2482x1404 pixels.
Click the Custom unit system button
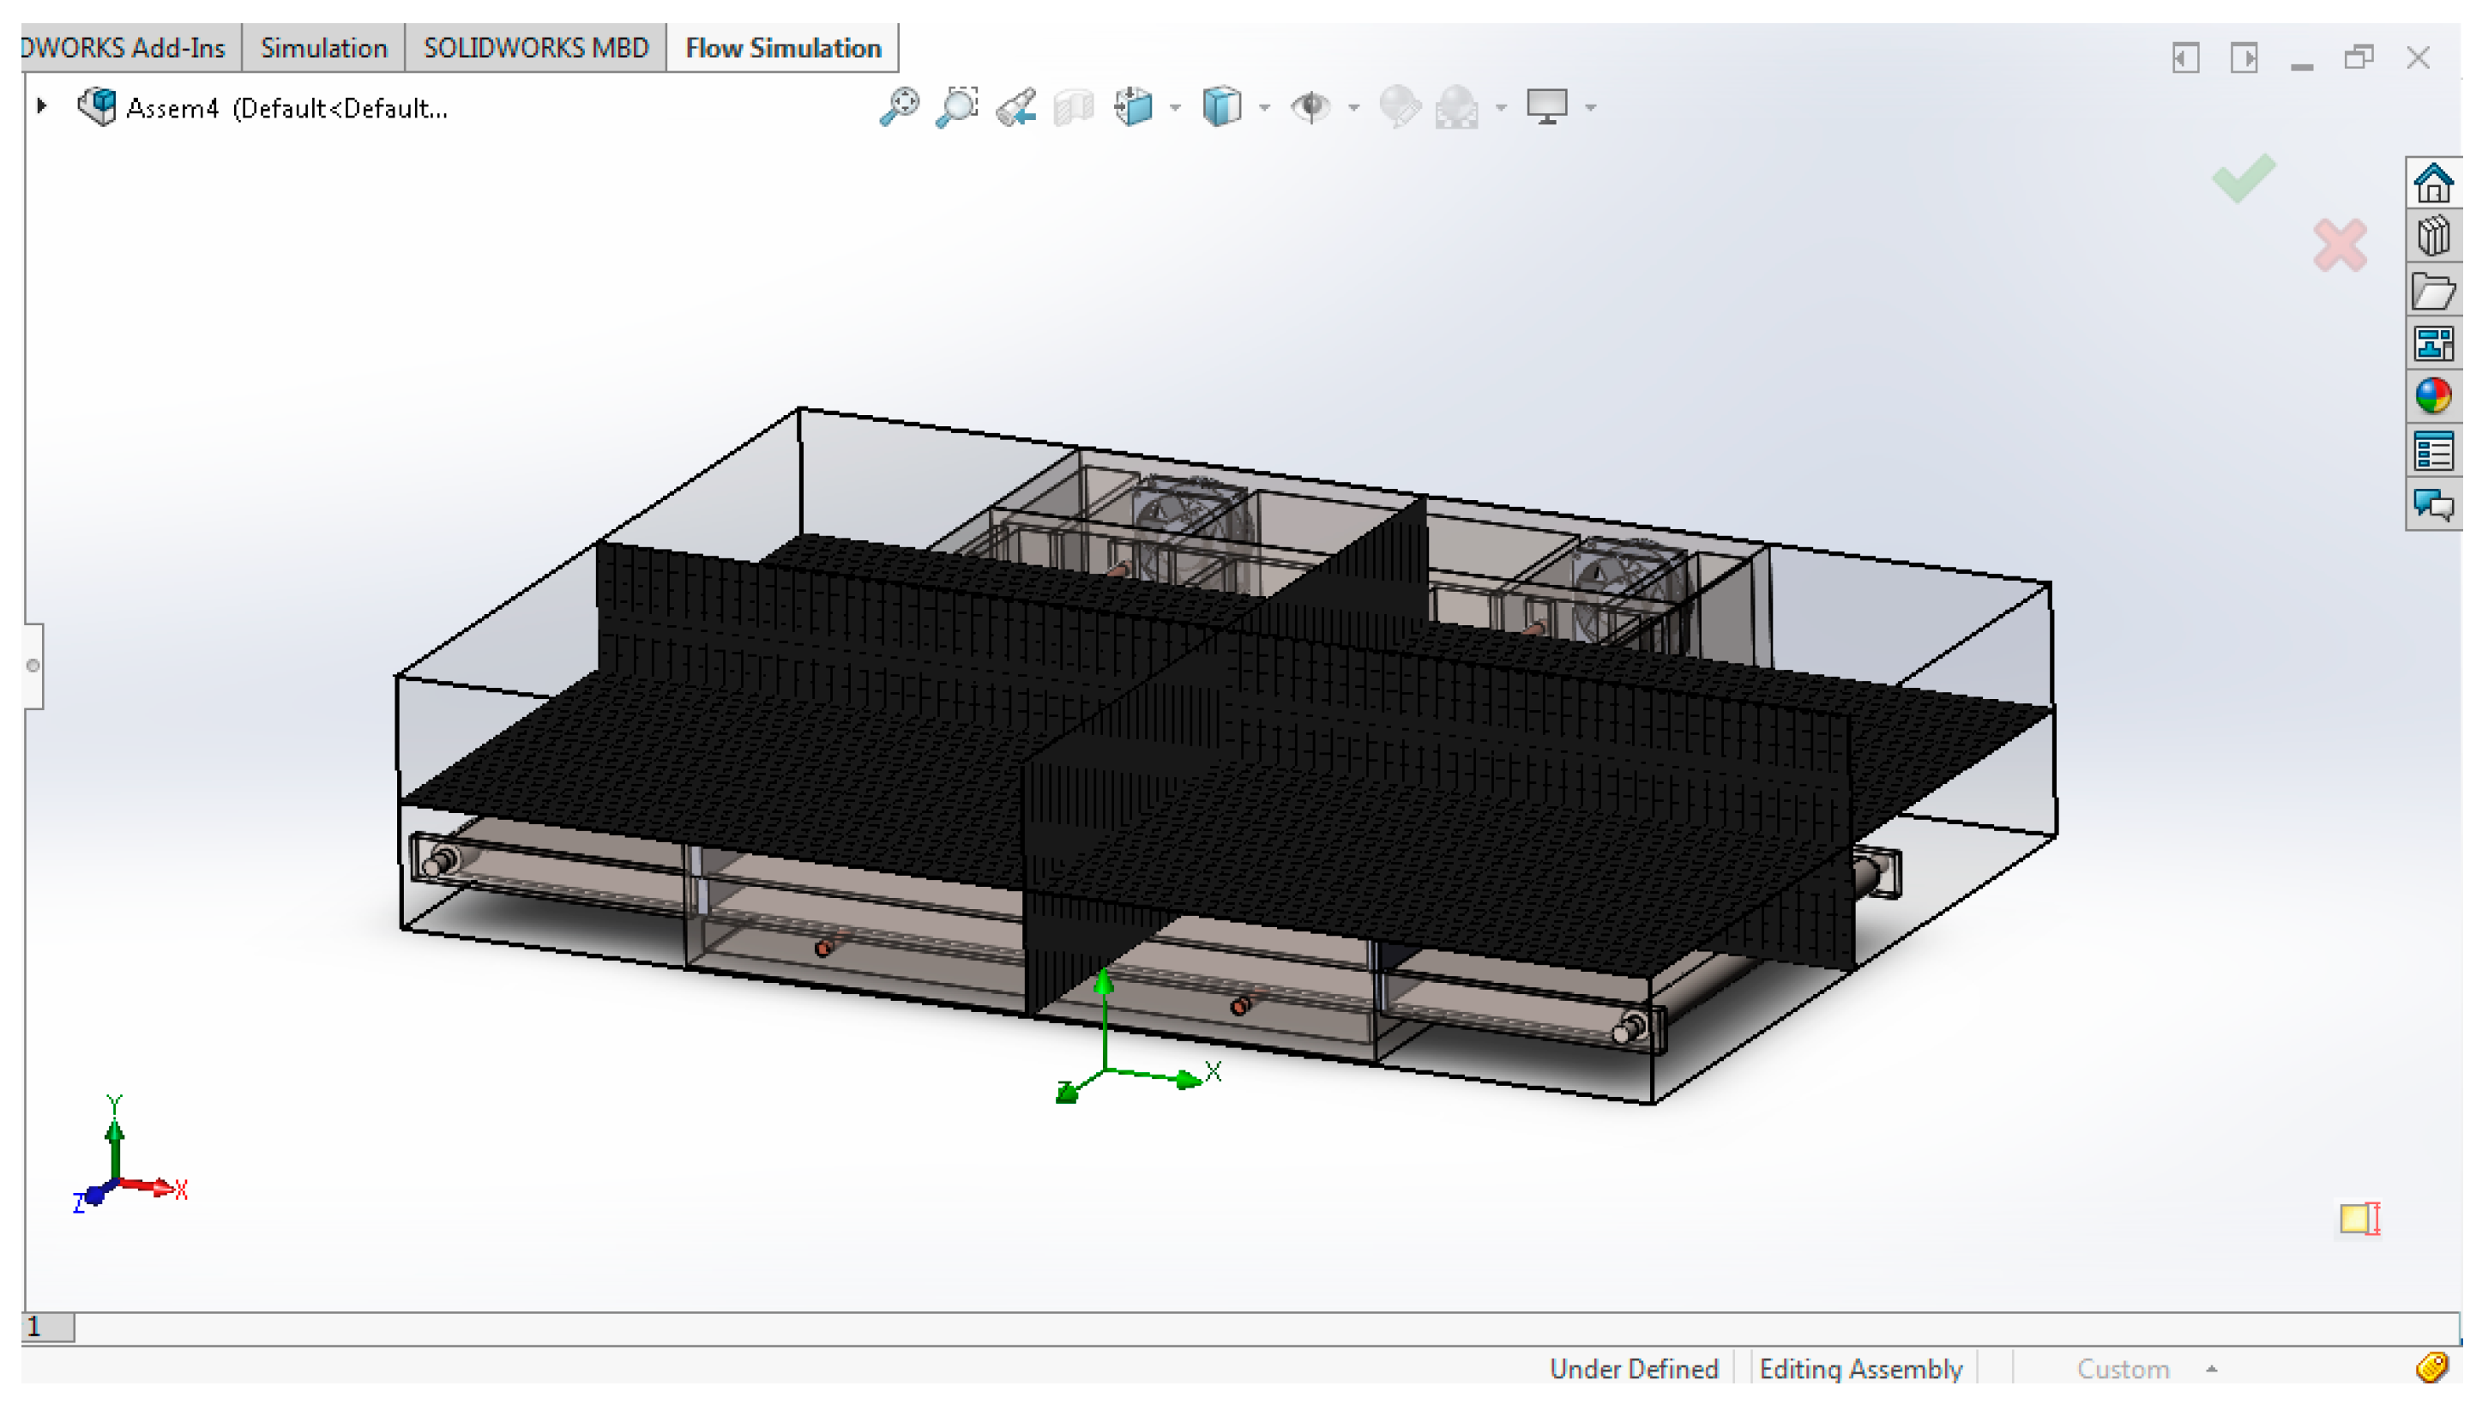pyautogui.click(x=2122, y=1368)
